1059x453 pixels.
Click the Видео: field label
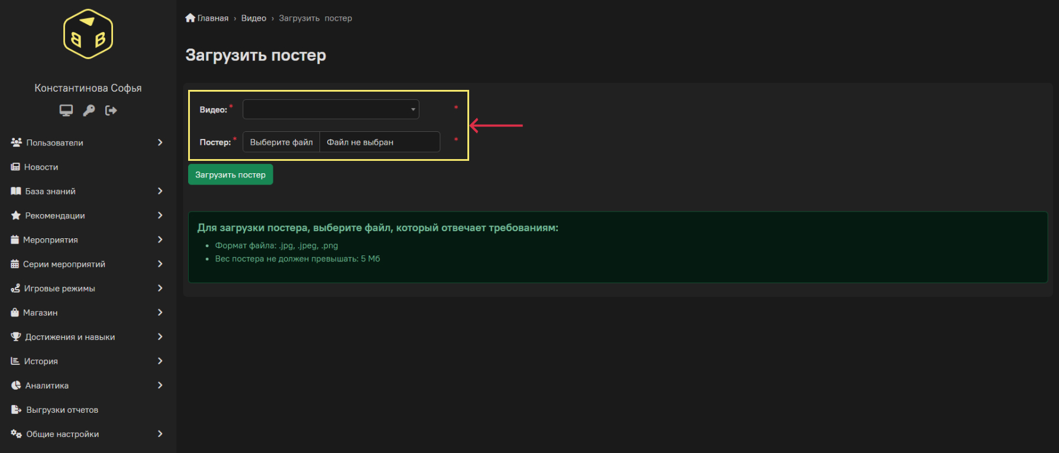click(214, 110)
